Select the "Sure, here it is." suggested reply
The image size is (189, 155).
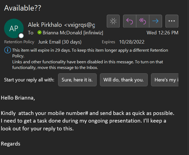pyautogui.click(x=77, y=80)
